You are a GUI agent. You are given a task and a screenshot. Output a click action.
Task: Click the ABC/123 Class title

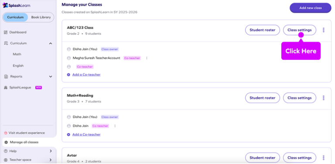point(80,28)
